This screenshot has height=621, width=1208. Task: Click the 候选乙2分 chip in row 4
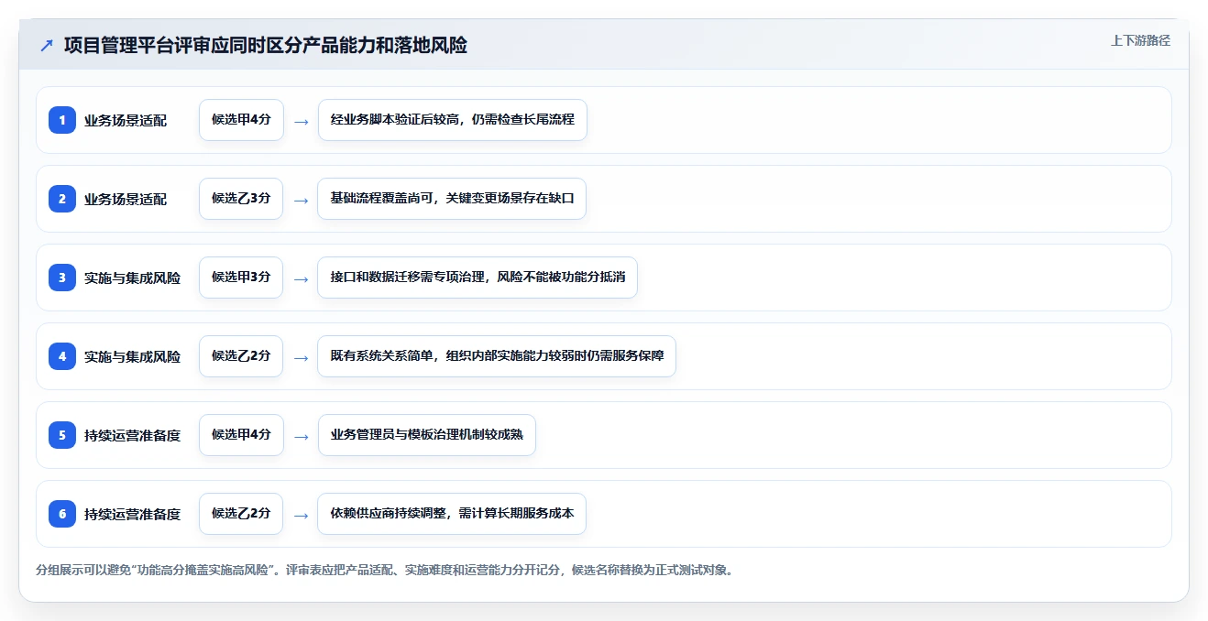(241, 356)
